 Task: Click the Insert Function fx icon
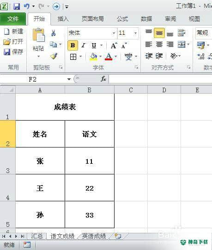[x=103, y=79]
